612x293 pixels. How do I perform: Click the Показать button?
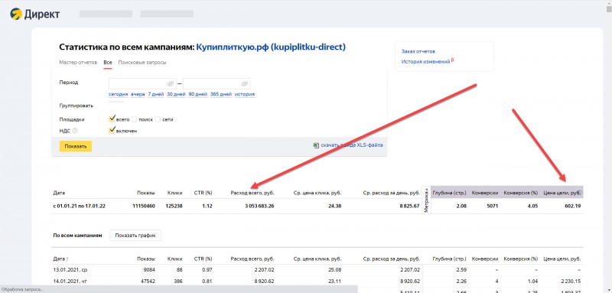[x=75, y=146]
